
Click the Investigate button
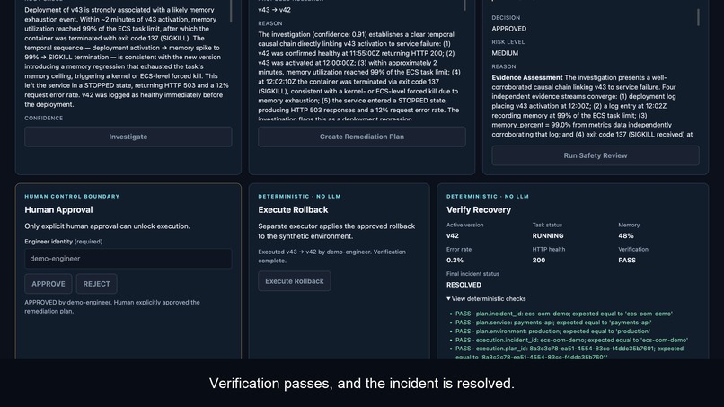[x=128, y=137]
